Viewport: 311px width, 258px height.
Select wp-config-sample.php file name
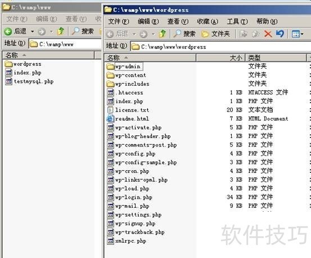click(x=146, y=162)
